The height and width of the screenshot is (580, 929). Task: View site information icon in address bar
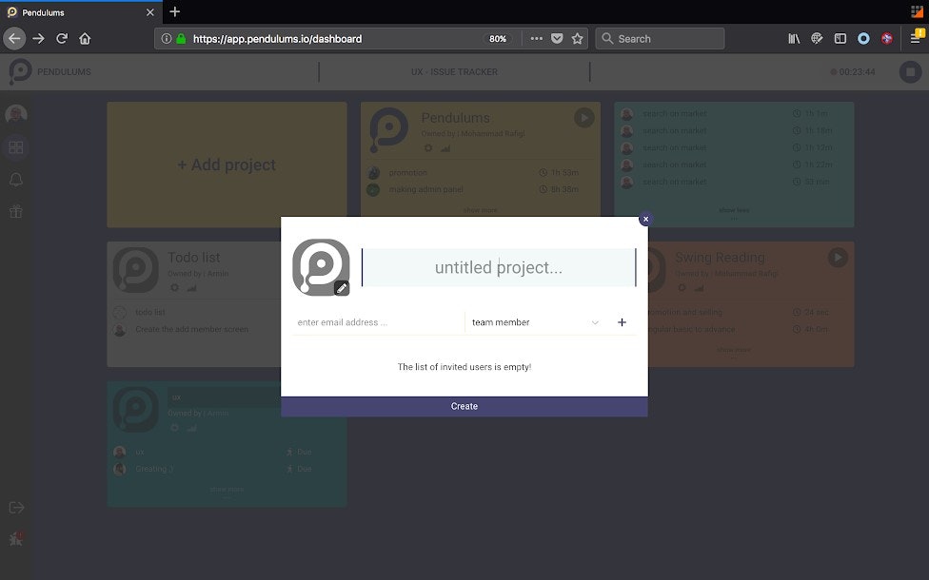pos(167,38)
